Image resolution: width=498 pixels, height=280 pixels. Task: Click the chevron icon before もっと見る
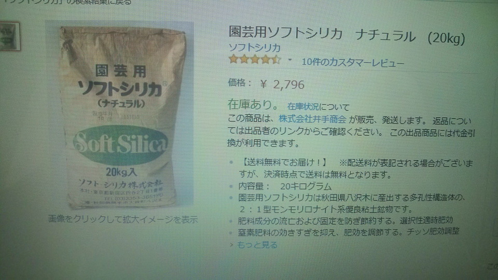[x=231, y=245]
